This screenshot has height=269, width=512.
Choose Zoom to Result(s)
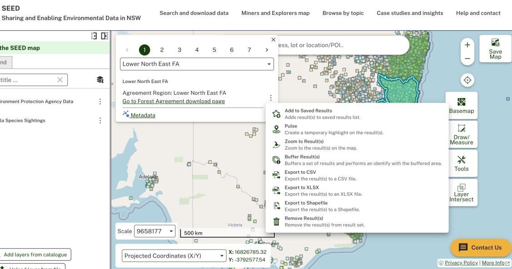point(357,144)
